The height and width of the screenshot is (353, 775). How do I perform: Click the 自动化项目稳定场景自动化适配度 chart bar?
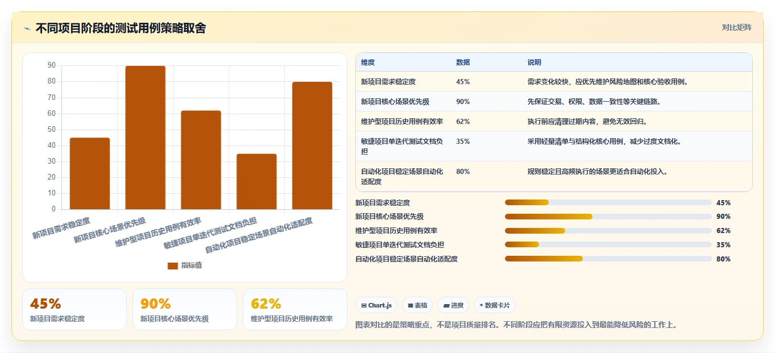pyautogui.click(x=312, y=146)
